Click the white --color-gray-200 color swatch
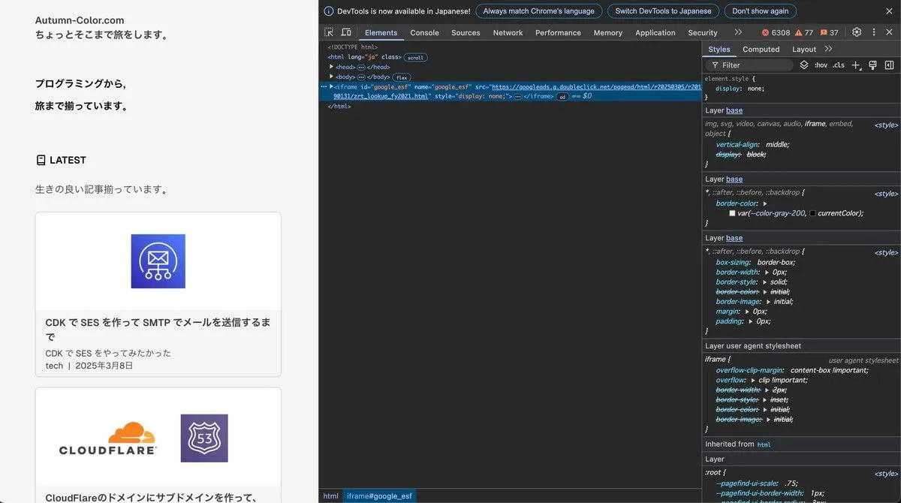Viewport: 901px width, 503px height. pos(732,213)
